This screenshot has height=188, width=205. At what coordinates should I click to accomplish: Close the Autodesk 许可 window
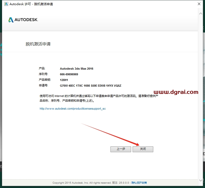pos(199,4)
